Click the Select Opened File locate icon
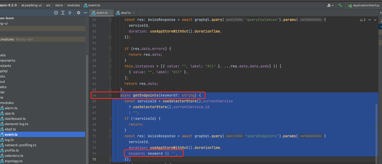Screen dimensions: 382x164 pos(56,13)
